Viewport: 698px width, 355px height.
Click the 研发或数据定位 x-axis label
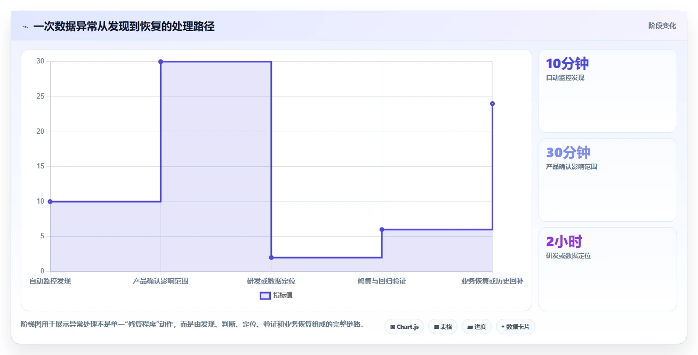tap(271, 281)
